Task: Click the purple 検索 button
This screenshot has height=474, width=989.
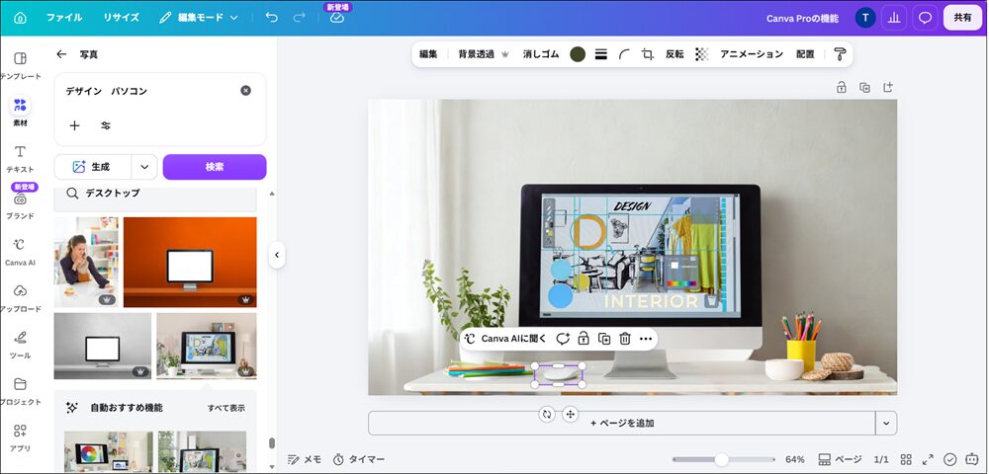Action: [x=215, y=167]
